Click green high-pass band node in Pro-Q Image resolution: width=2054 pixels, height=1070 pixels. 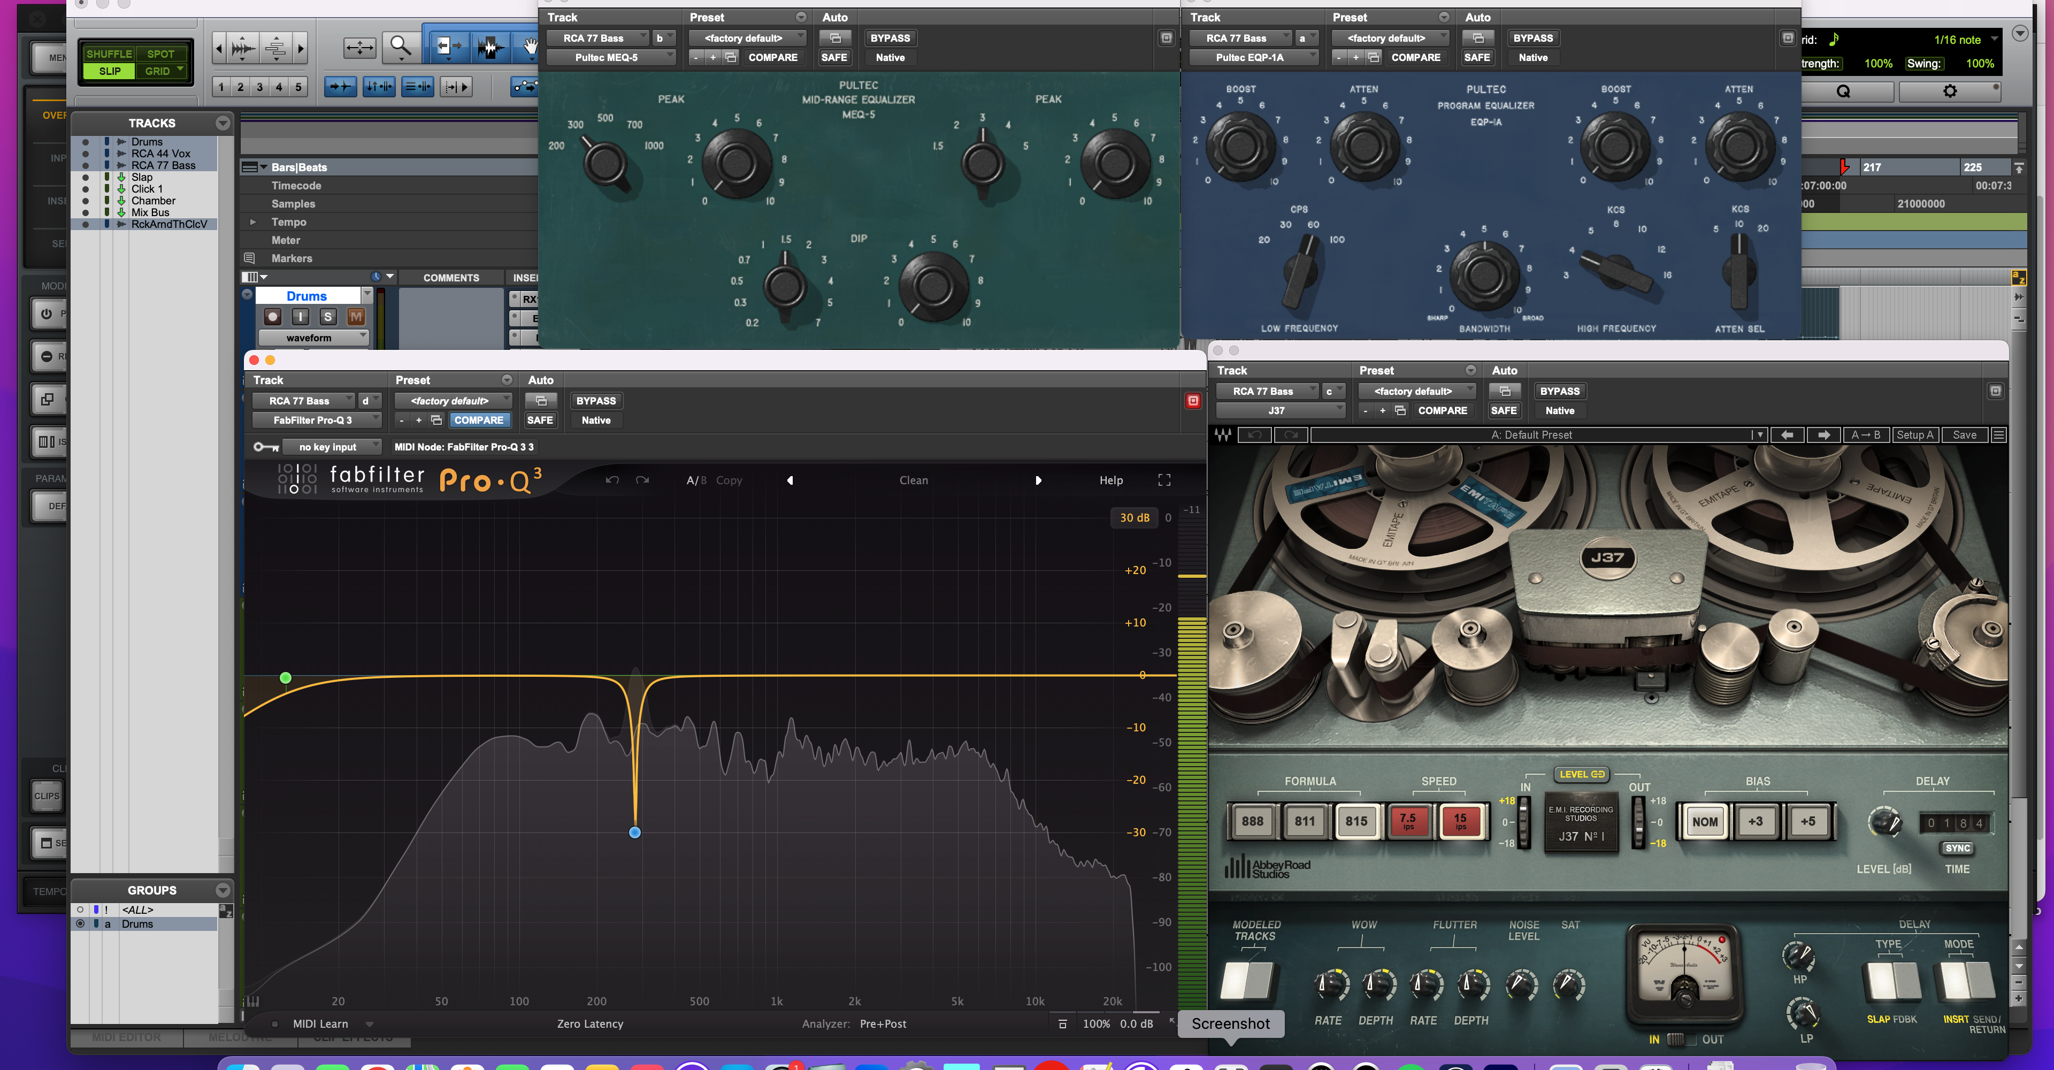tap(286, 678)
